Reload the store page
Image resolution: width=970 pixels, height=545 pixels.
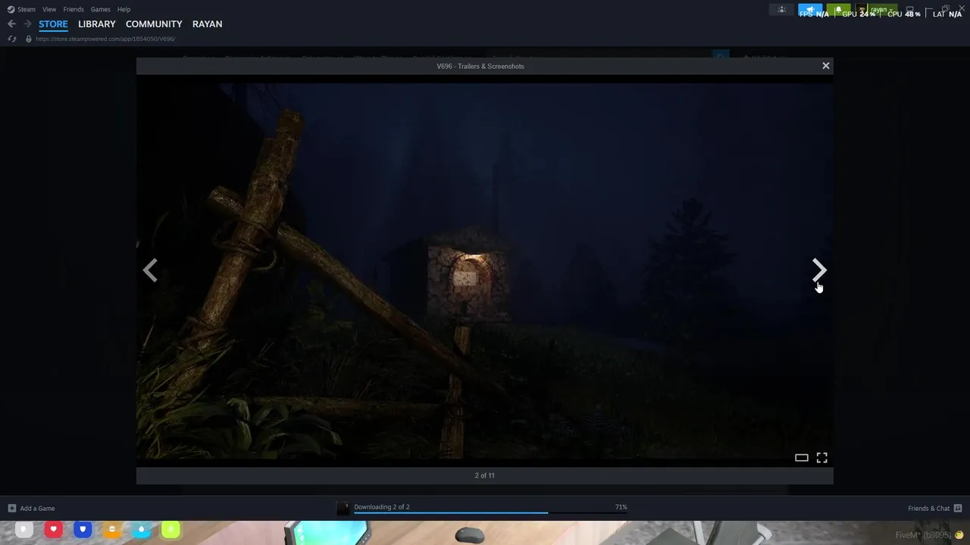(x=11, y=39)
